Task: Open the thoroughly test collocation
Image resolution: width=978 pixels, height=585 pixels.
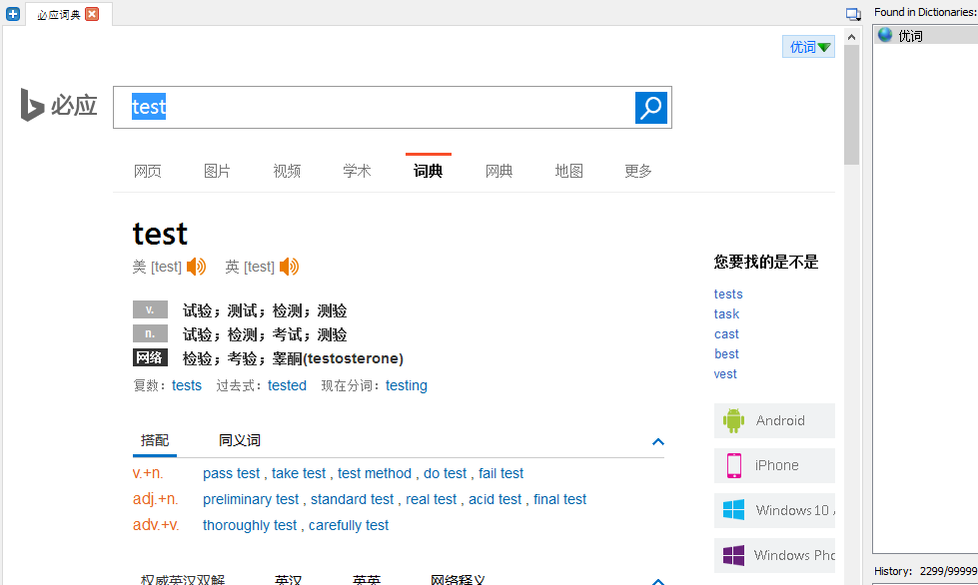Action: tap(250, 526)
